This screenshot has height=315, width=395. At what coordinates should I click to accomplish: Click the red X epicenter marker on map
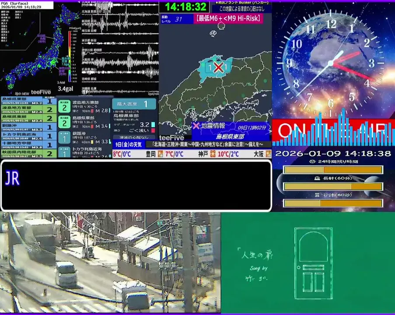(x=218, y=67)
